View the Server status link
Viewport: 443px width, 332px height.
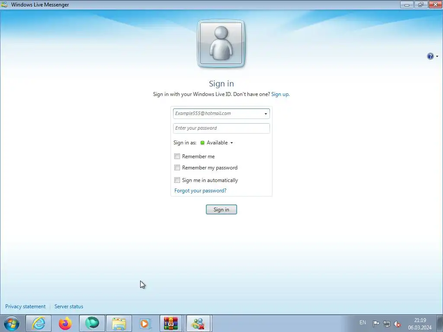tap(69, 306)
